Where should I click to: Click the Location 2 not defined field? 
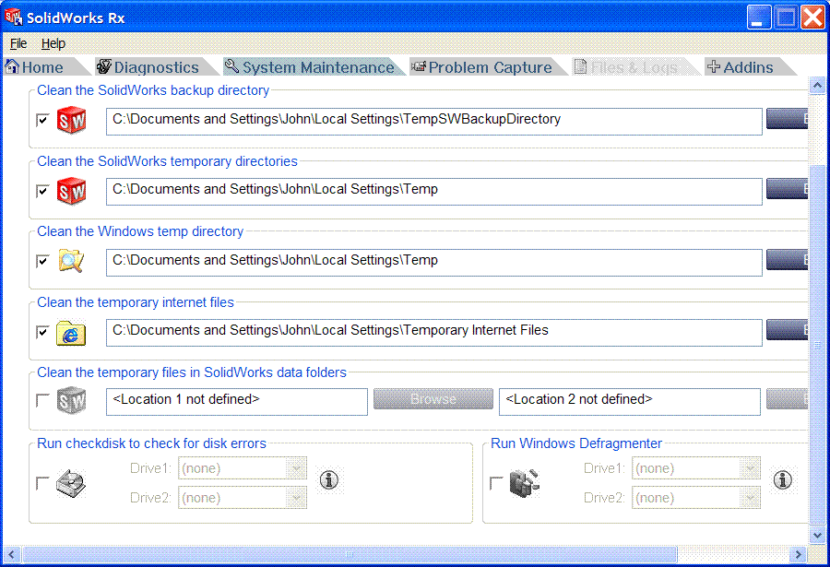click(630, 402)
